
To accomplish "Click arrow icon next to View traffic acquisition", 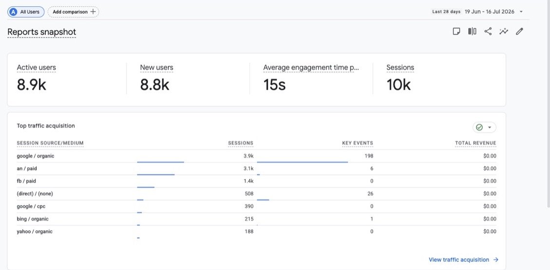I will pos(495,260).
